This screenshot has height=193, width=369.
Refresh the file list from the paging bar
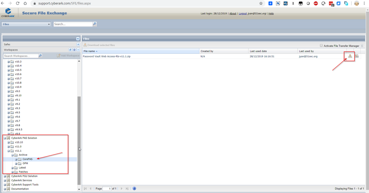pyautogui.click(x=134, y=188)
